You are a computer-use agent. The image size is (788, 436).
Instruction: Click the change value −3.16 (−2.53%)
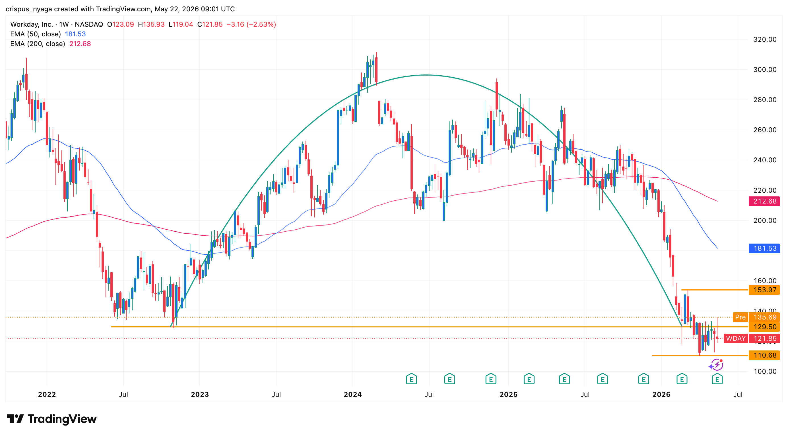tap(251, 24)
